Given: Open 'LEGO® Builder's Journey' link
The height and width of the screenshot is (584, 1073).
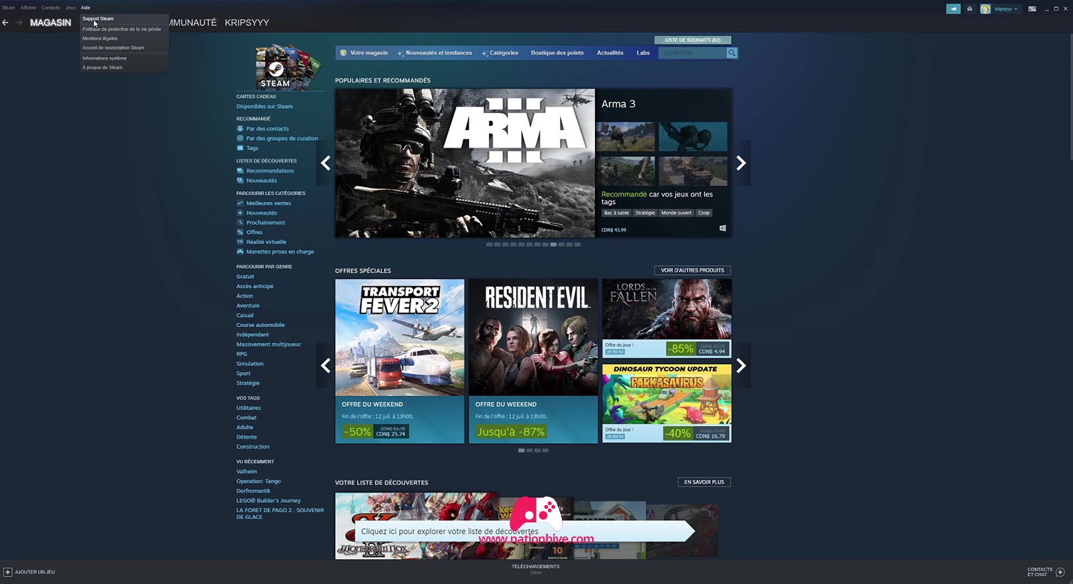Looking at the screenshot, I should pos(268,501).
